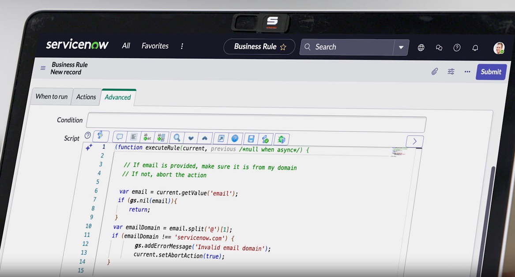Click the 'function executeRule' code line
The width and height of the screenshot is (515, 277).
coord(212,148)
